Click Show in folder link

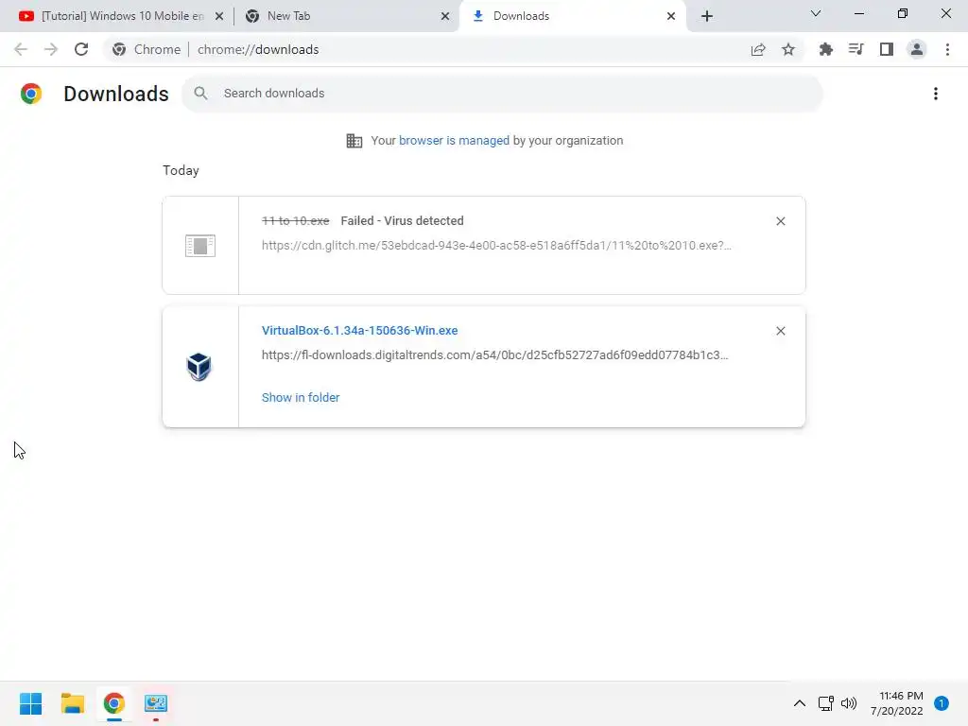tap(300, 398)
